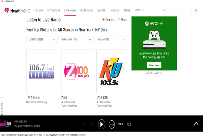The image size is (203, 136).
Task: Click New York's Best Variety text
Action: (37, 102)
